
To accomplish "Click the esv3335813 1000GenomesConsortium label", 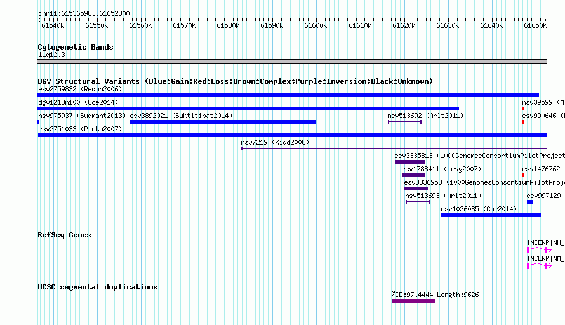I will [479, 156].
